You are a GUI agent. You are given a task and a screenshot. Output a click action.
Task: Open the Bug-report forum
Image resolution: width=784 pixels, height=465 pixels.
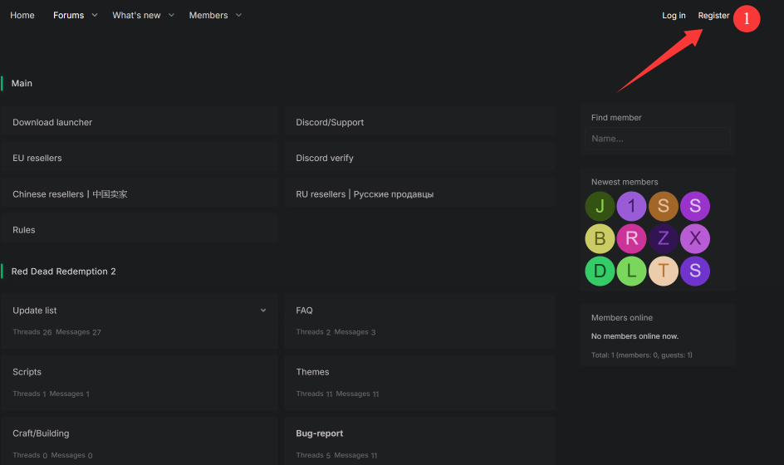click(320, 433)
